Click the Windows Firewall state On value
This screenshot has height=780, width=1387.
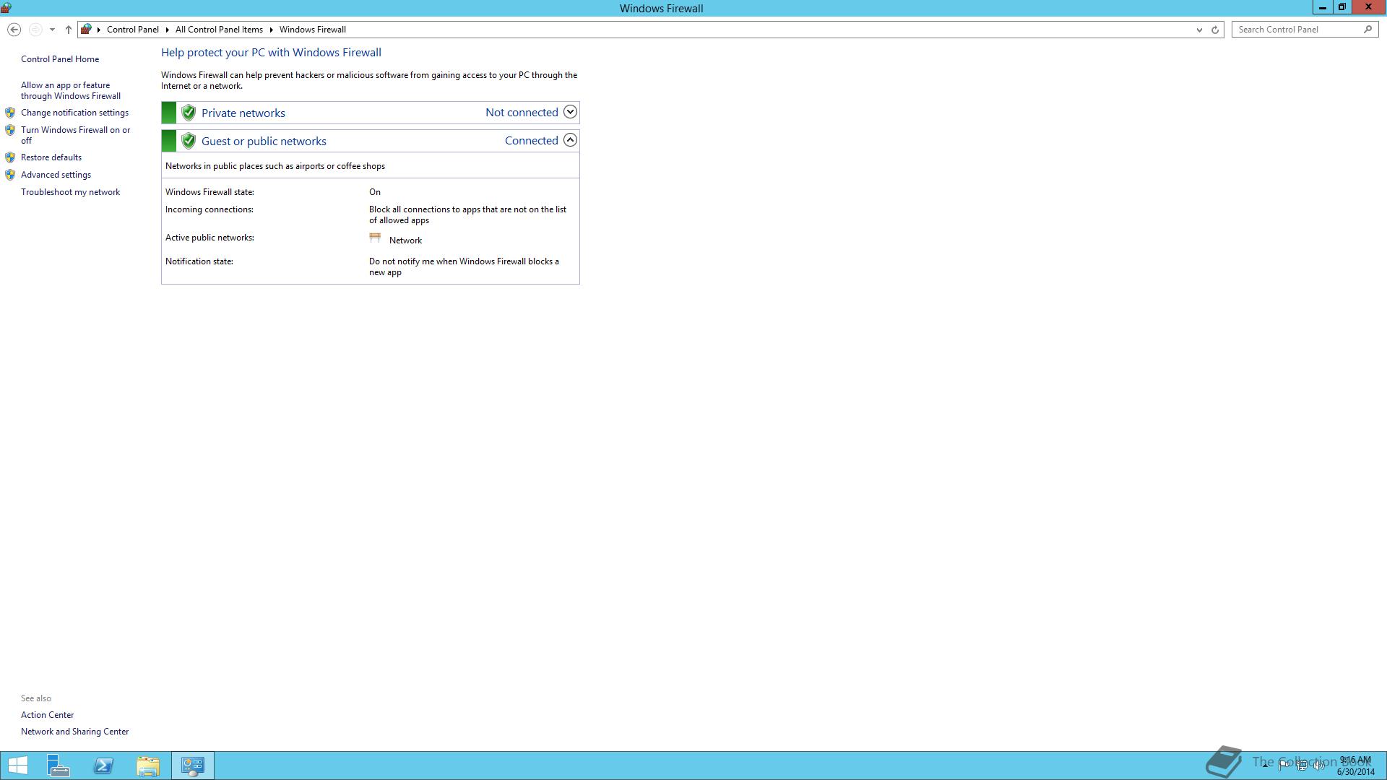pos(375,192)
